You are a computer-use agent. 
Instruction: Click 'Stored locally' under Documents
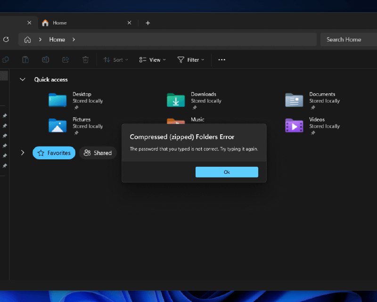(x=324, y=101)
